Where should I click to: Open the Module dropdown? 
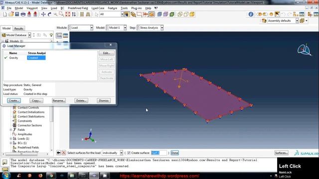click(81, 28)
